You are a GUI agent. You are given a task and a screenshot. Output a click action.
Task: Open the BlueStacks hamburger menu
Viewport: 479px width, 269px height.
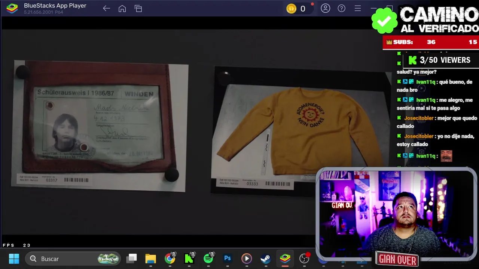coord(357,8)
